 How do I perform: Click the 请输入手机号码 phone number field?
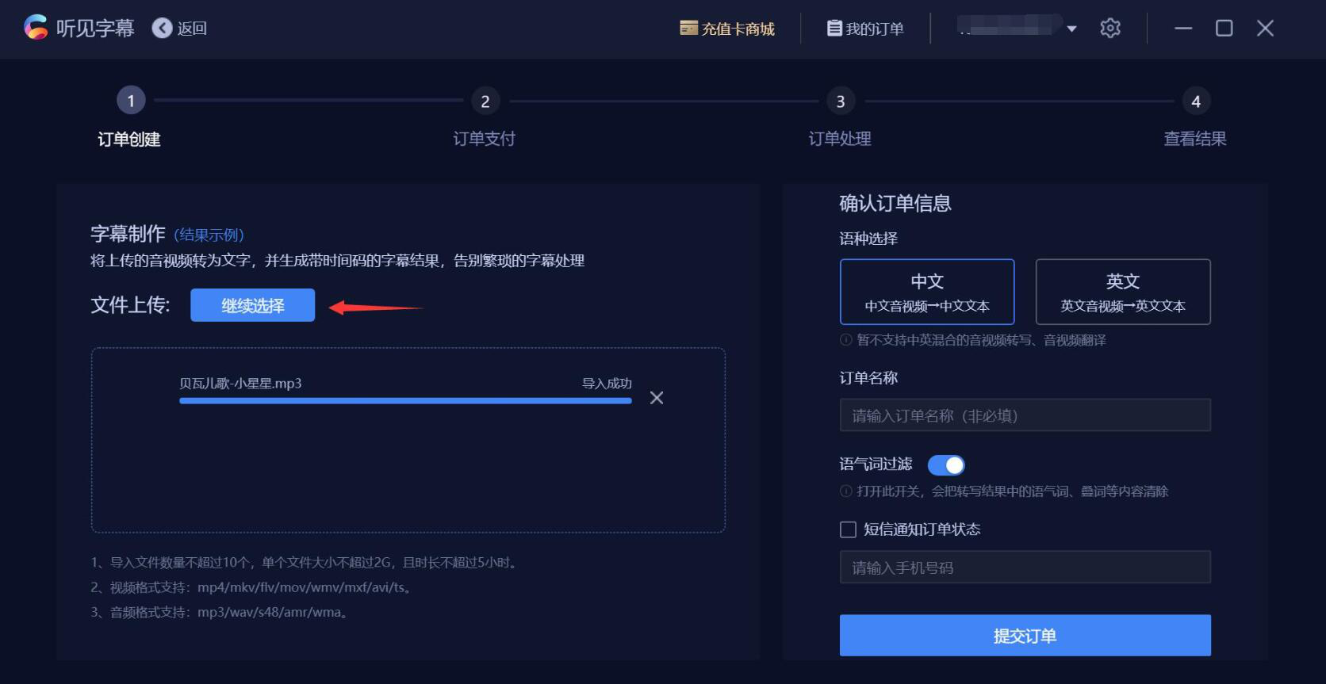pyautogui.click(x=1025, y=567)
